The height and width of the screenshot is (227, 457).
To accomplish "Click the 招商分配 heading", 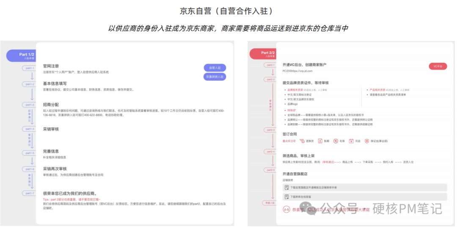I will tap(51, 105).
